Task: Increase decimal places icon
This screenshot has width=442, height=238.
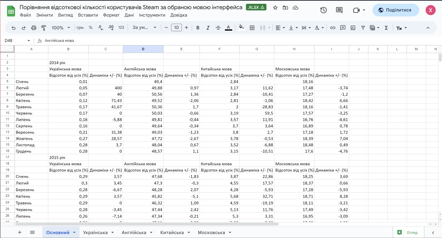Action: (111, 28)
